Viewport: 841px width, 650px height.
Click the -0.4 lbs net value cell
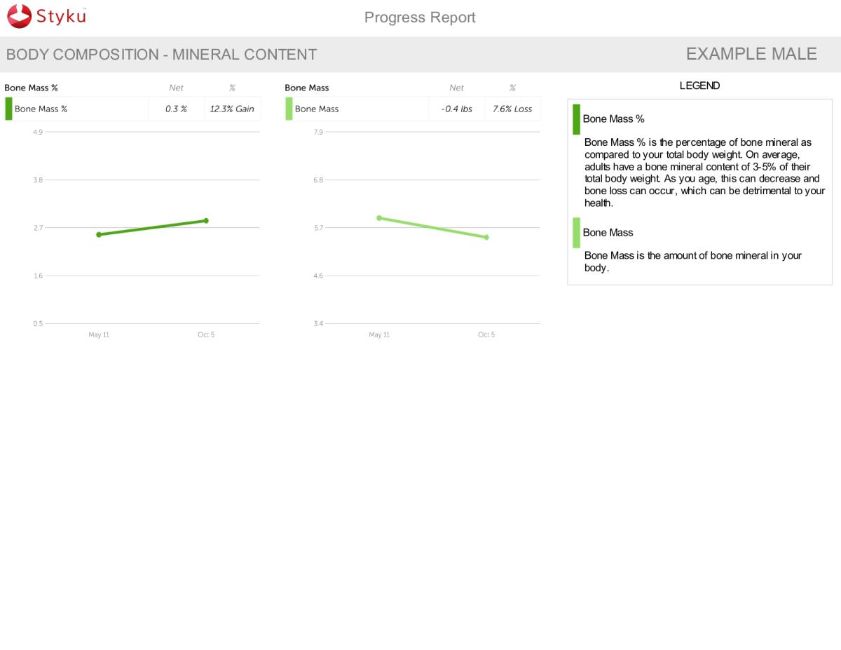click(456, 109)
